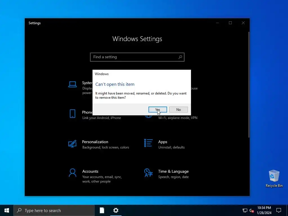Open the Phone settings icon
The width and height of the screenshot is (288, 216).
tap(73, 114)
